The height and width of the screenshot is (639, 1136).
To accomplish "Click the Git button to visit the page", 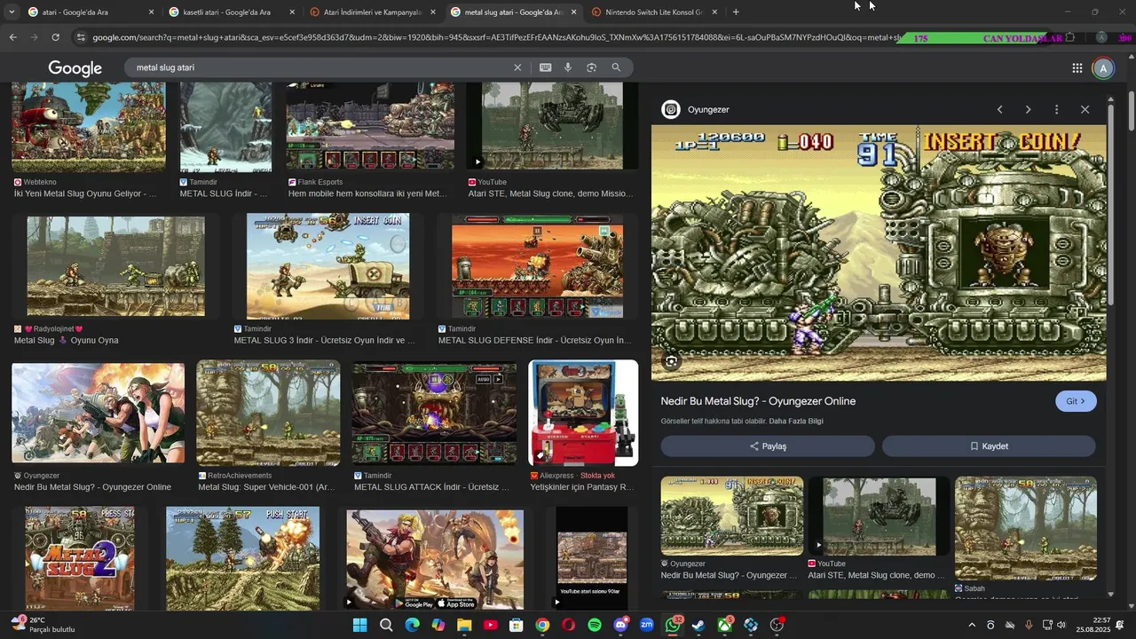I will [1076, 401].
